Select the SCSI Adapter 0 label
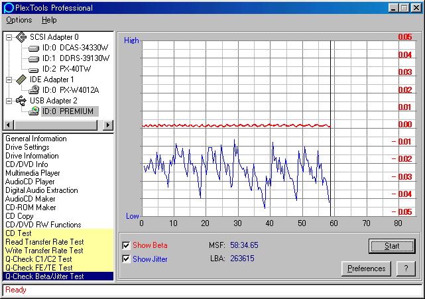Image resolution: width=425 pixels, height=299 pixels. (54, 37)
